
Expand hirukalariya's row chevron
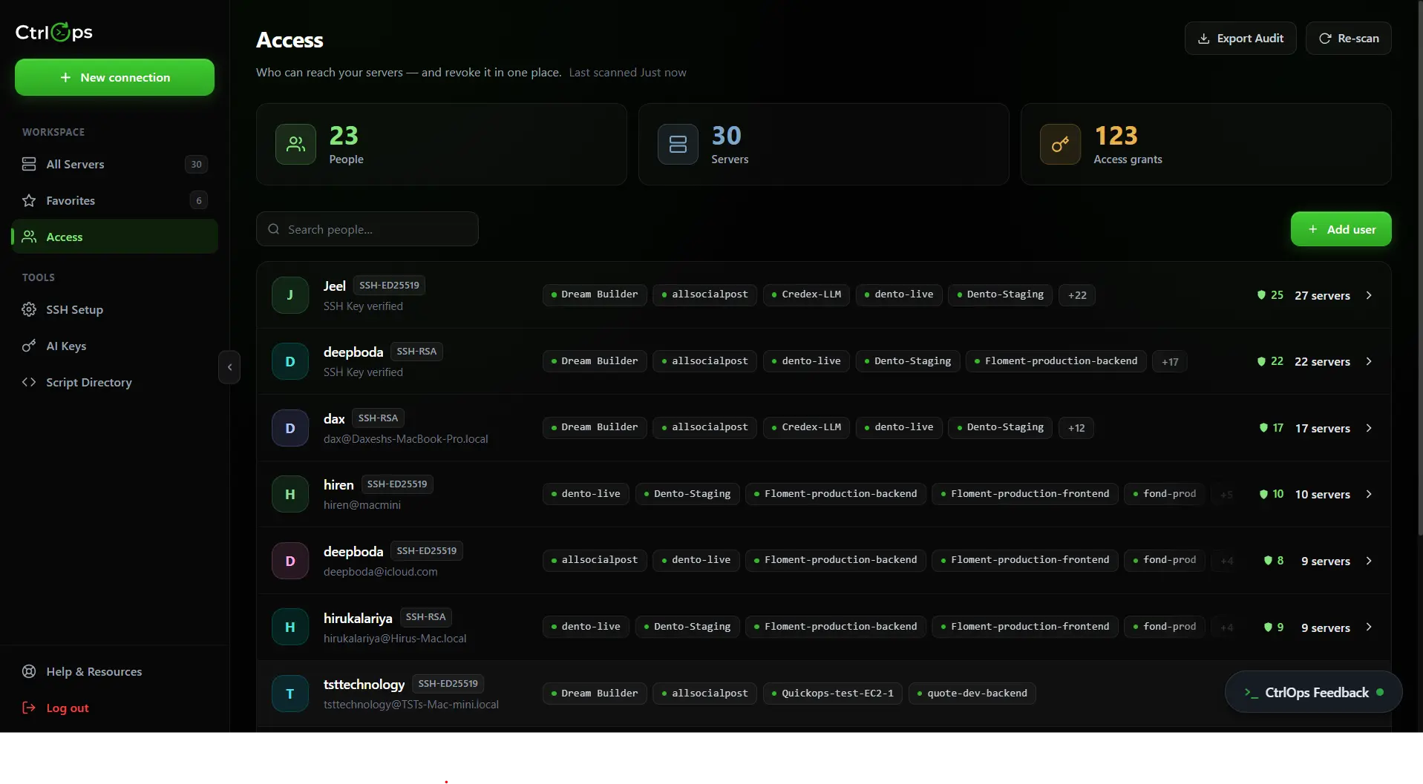coord(1369,627)
